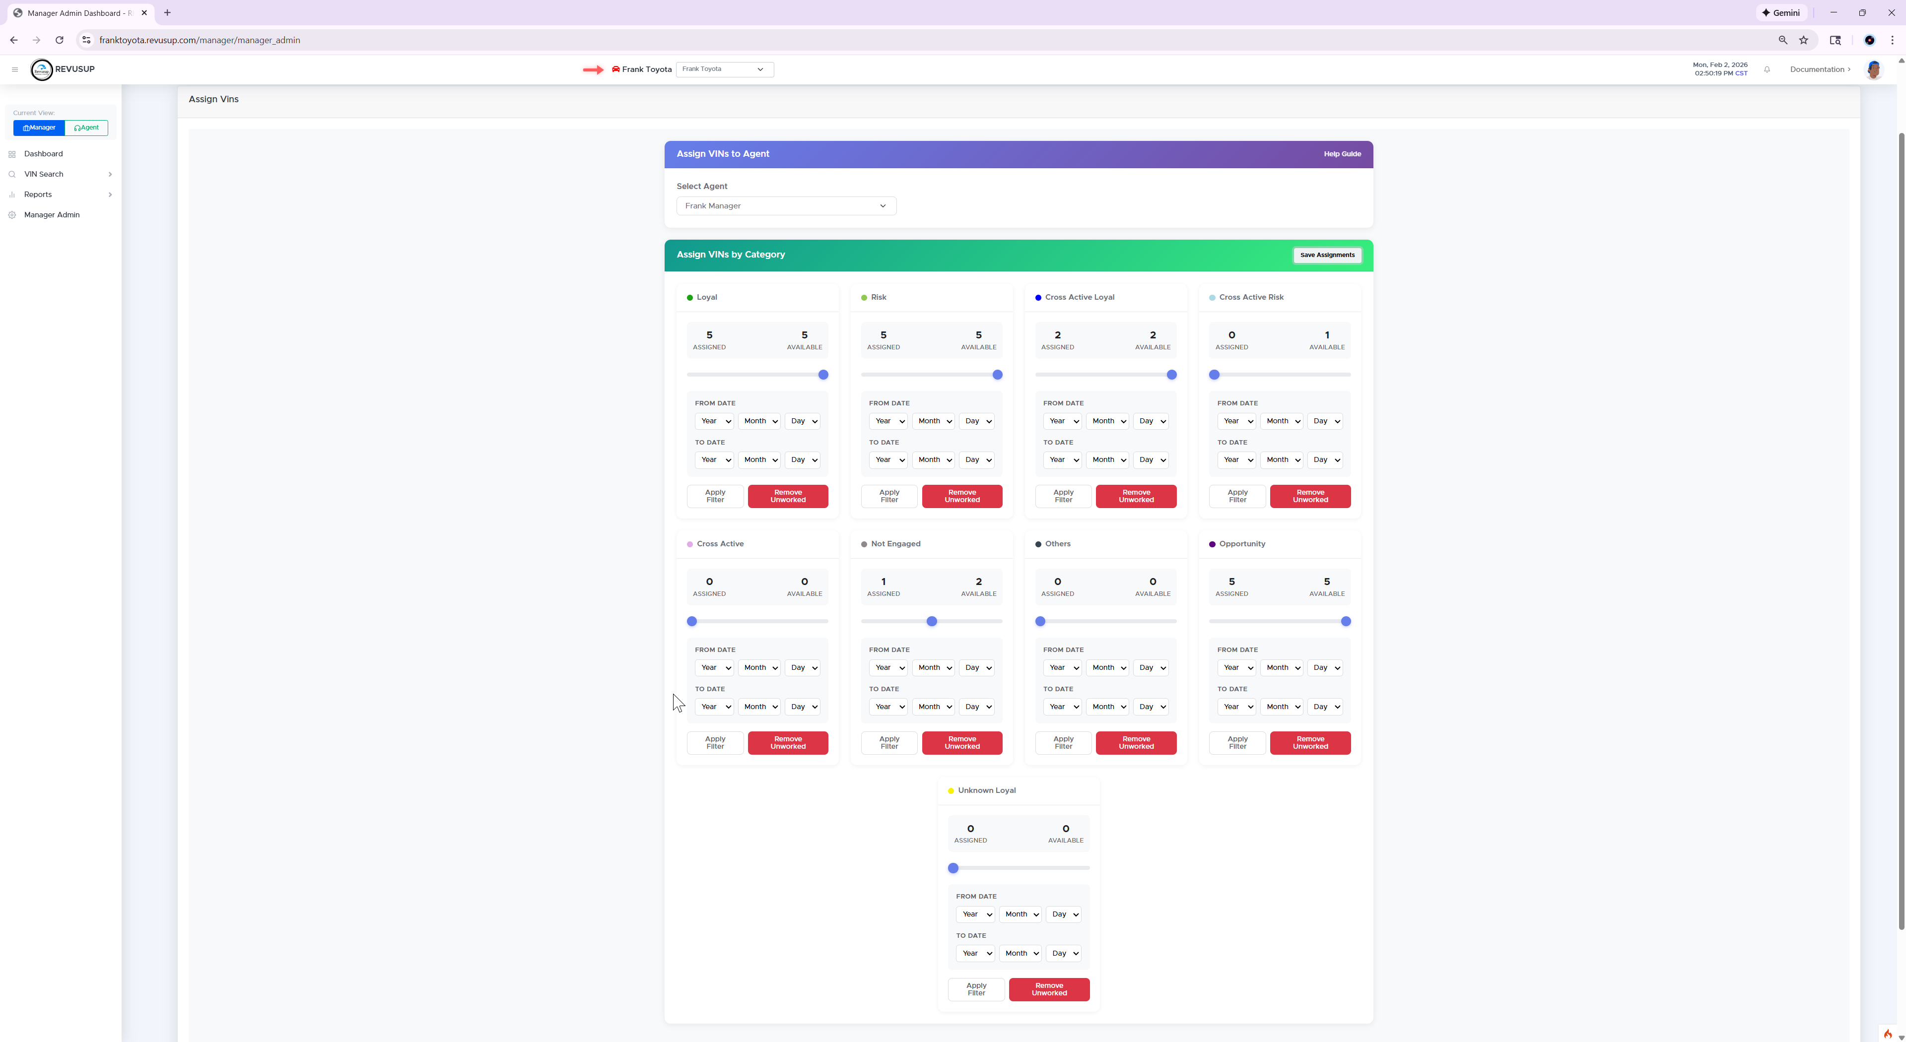Open Reports from the sidebar
Screen dimensions: 1906x1042
tap(39, 194)
